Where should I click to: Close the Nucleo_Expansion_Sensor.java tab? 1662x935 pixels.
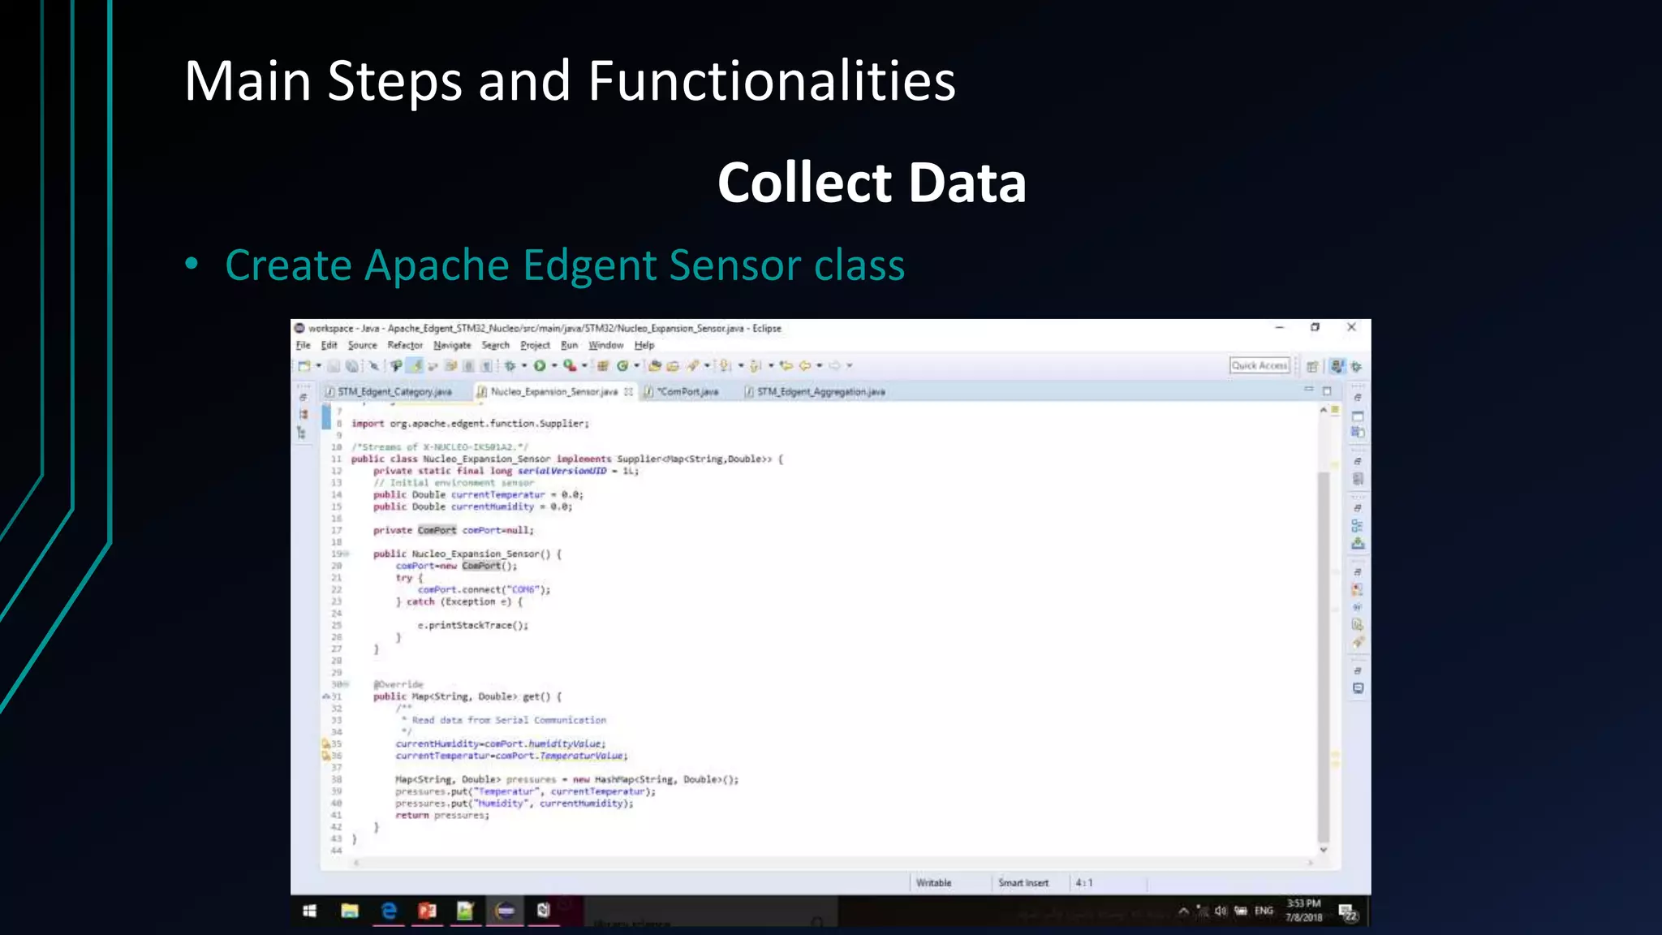point(628,392)
